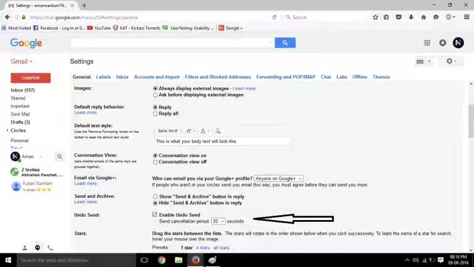Viewport: 474px width, 267px height.
Task: Click the browser back arrow
Action: tap(7, 17)
